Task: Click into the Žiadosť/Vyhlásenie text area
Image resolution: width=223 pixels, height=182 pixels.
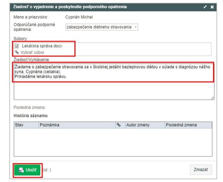Action: [114, 81]
